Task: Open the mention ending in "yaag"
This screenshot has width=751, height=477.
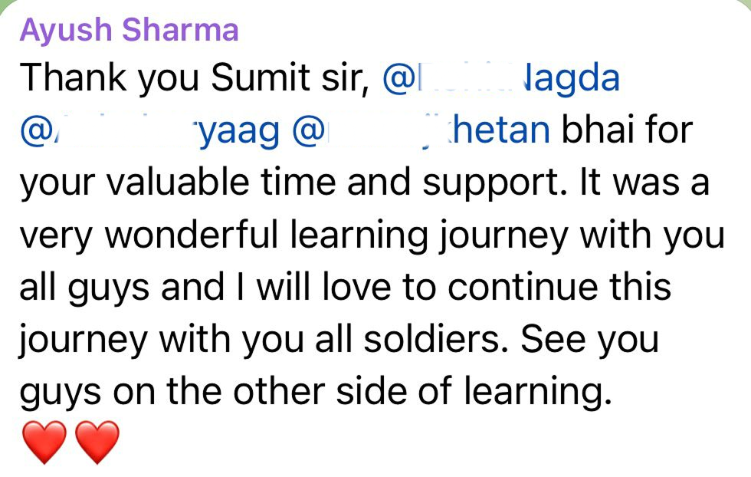Action: [149, 131]
